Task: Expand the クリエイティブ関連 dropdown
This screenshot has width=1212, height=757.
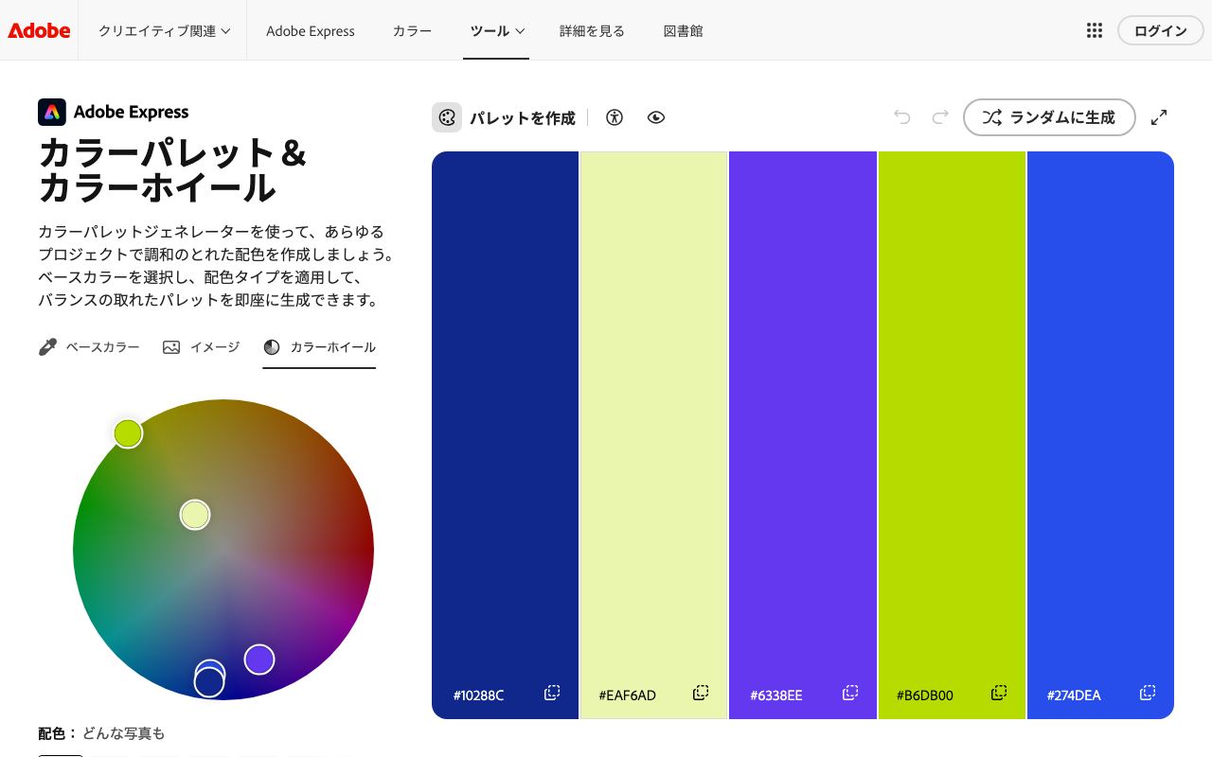Action: [x=164, y=30]
